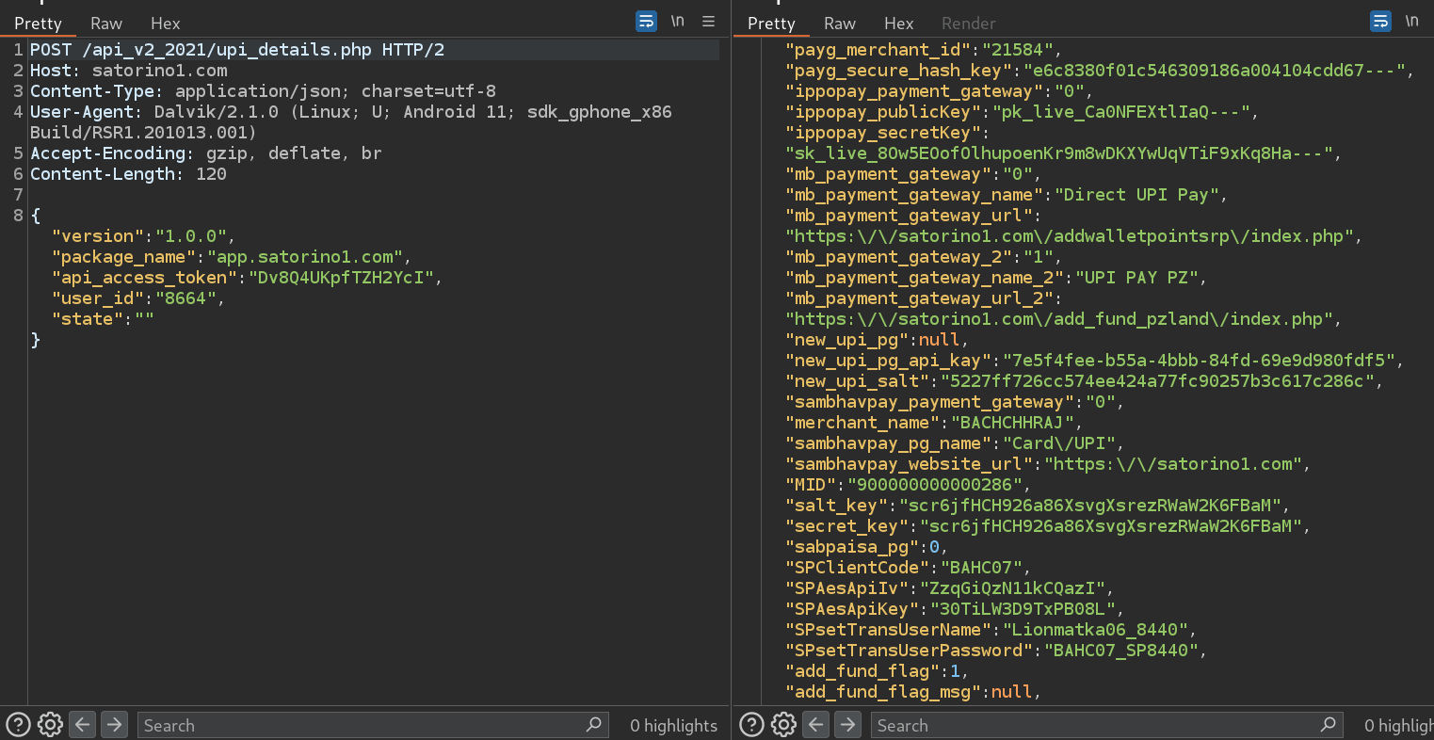Switch request view to Pretty tab

[38, 24]
